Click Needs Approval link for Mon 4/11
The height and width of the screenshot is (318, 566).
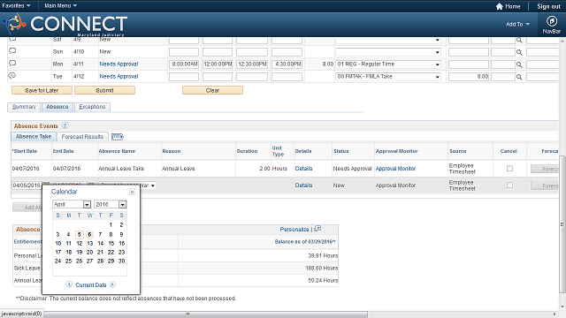coord(119,64)
